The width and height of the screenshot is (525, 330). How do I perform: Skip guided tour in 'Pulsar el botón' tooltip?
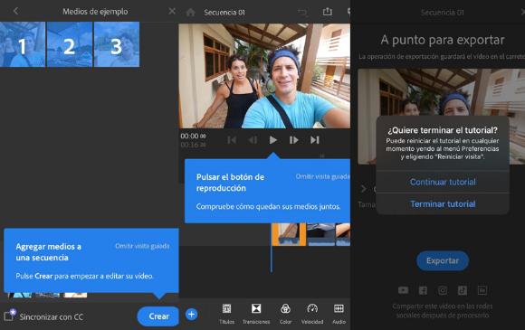pos(323,176)
